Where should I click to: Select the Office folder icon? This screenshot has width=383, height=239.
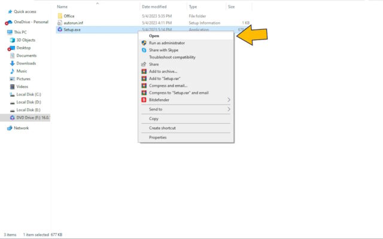[60, 16]
